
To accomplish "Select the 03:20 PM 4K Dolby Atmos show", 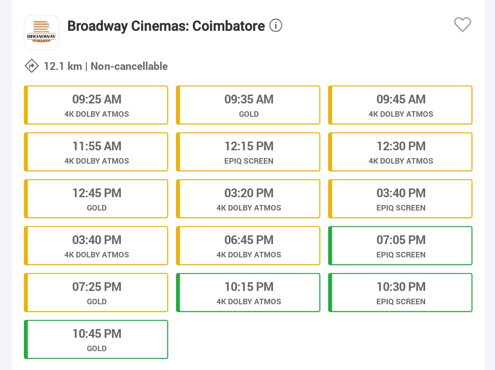I will tap(248, 199).
